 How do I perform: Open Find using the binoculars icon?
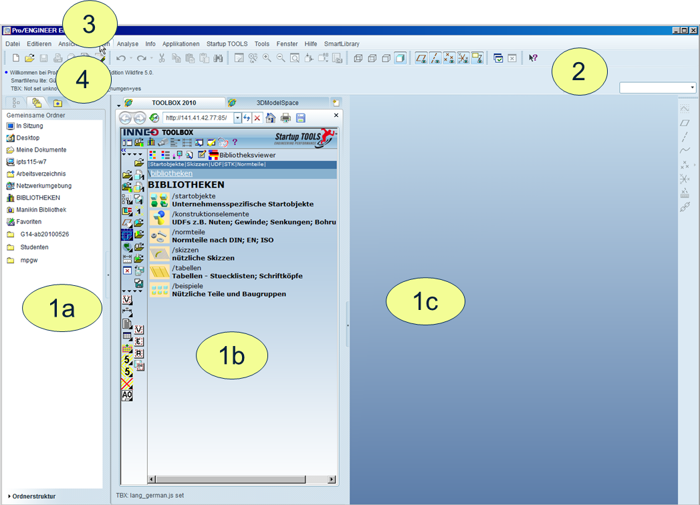click(218, 58)
